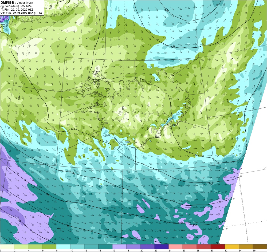Select the ochre 34–36 m/s legend swatch
Image resolution: width=267 pixels, height=252 pixels.
[x=246, y=247]
